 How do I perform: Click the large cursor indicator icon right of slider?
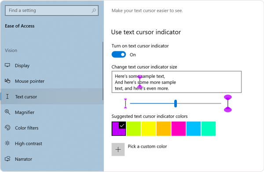pyautogui.click(x=228, y=103)
